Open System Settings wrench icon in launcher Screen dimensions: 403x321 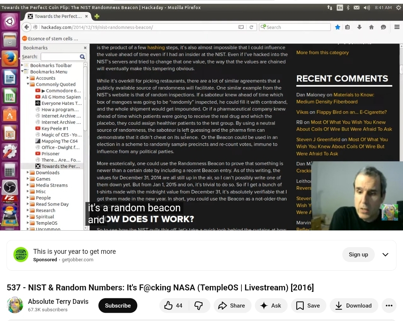point(10,152)
